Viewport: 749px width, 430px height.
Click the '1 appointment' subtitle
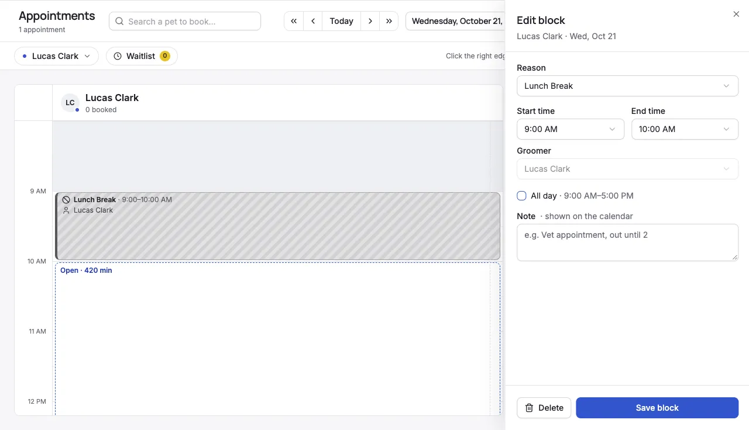(42, 30)
